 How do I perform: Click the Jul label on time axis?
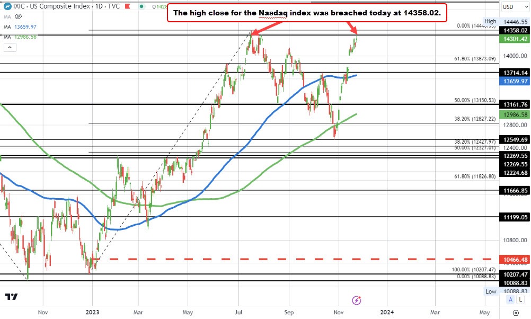238,312
